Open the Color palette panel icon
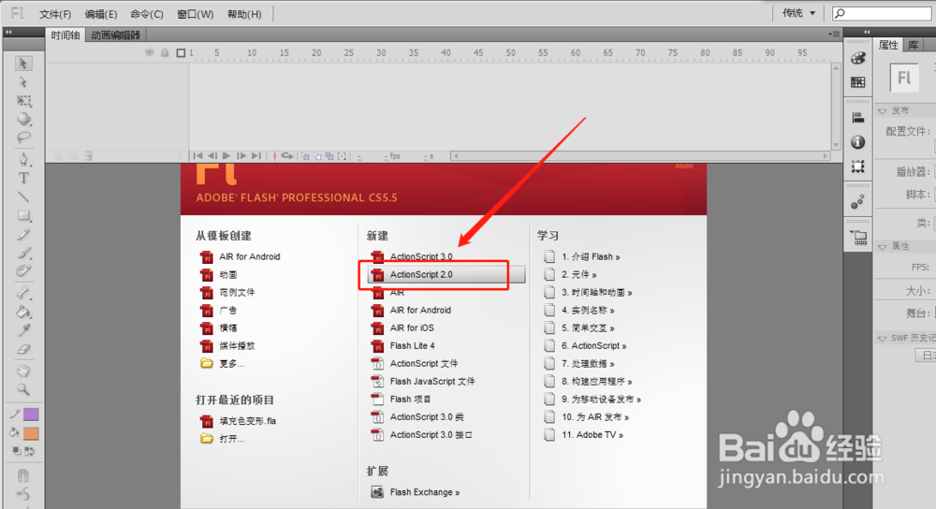The image size is (936, 509). point(857,58)
